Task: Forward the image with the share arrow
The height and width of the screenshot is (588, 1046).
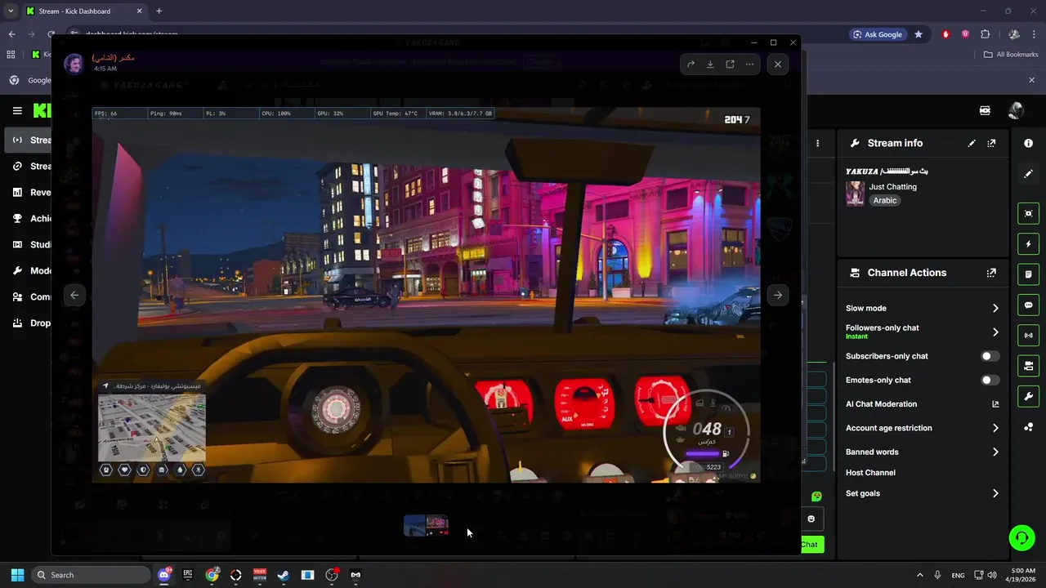Action: [x=691, y=65]
